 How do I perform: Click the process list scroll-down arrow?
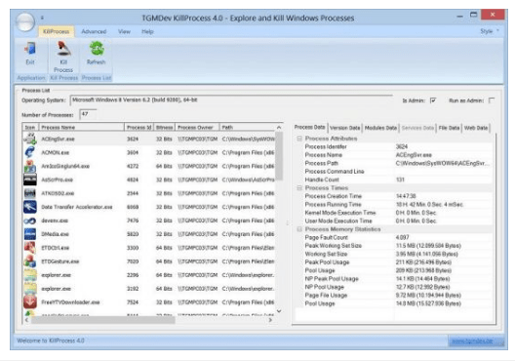(x=279, y=310)
